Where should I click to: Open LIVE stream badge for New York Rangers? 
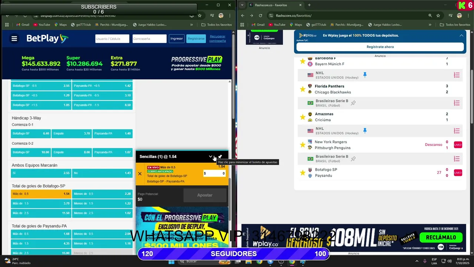(458, 145)
